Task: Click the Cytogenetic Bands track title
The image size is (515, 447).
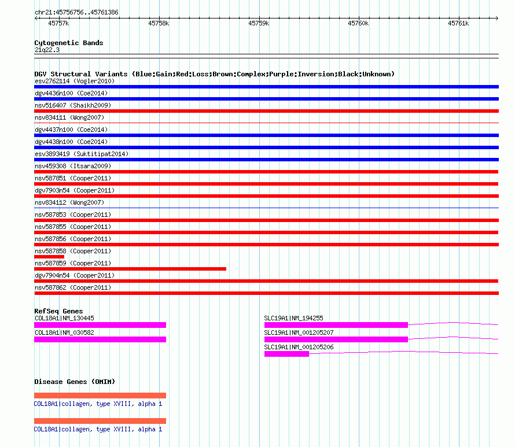Action: 69,43
